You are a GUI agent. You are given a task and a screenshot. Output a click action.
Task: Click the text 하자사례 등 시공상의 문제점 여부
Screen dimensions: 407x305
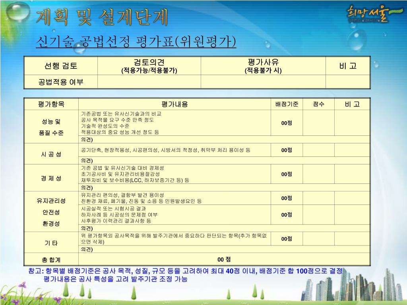click(119, 215)
